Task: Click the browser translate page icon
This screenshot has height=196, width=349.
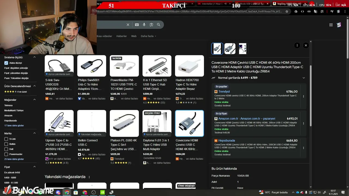Action: (315, 11)
